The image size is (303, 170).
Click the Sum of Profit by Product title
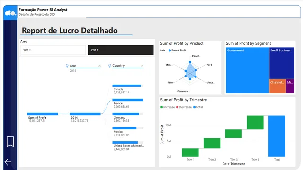click(182, 43)
